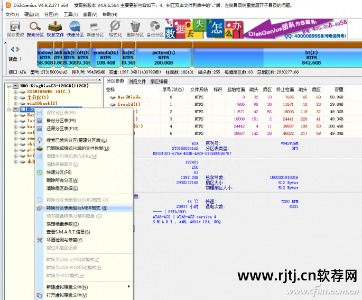
Task: Click the DiskGenius advertisement banner
Action: point(256,29)
